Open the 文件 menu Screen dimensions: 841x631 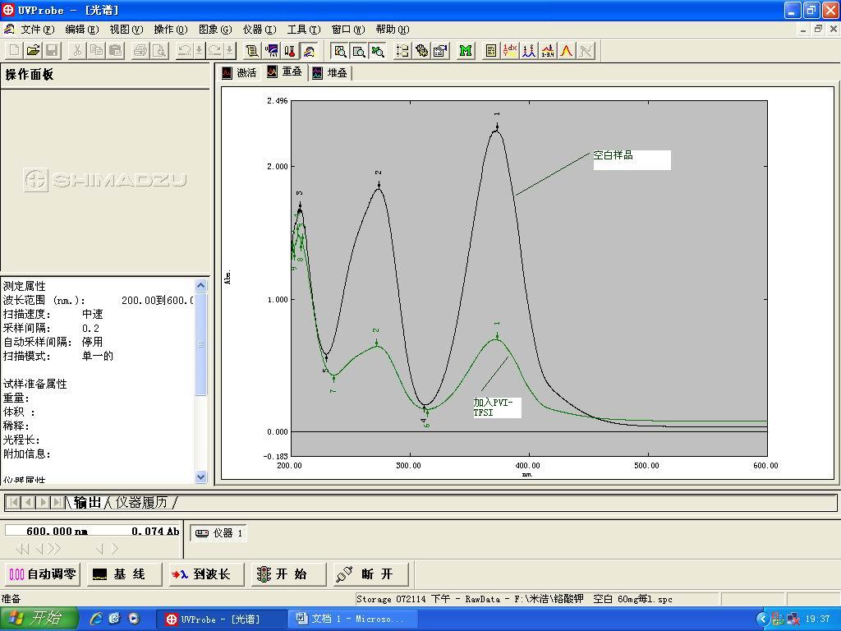36,30
